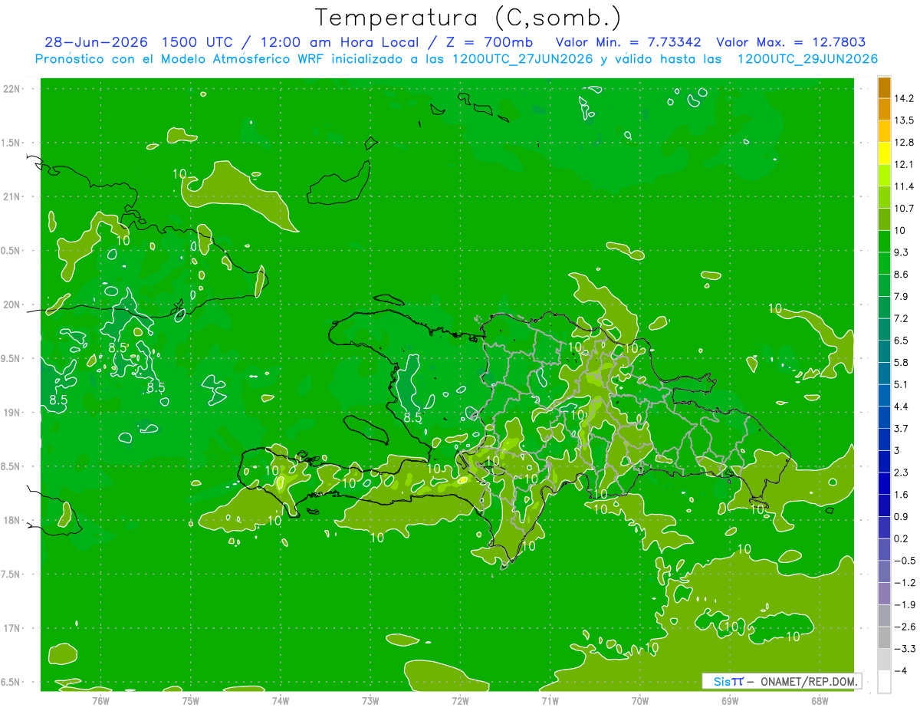
Task: Click the white legend swatch below -4
Action: (x=884, y=682)
